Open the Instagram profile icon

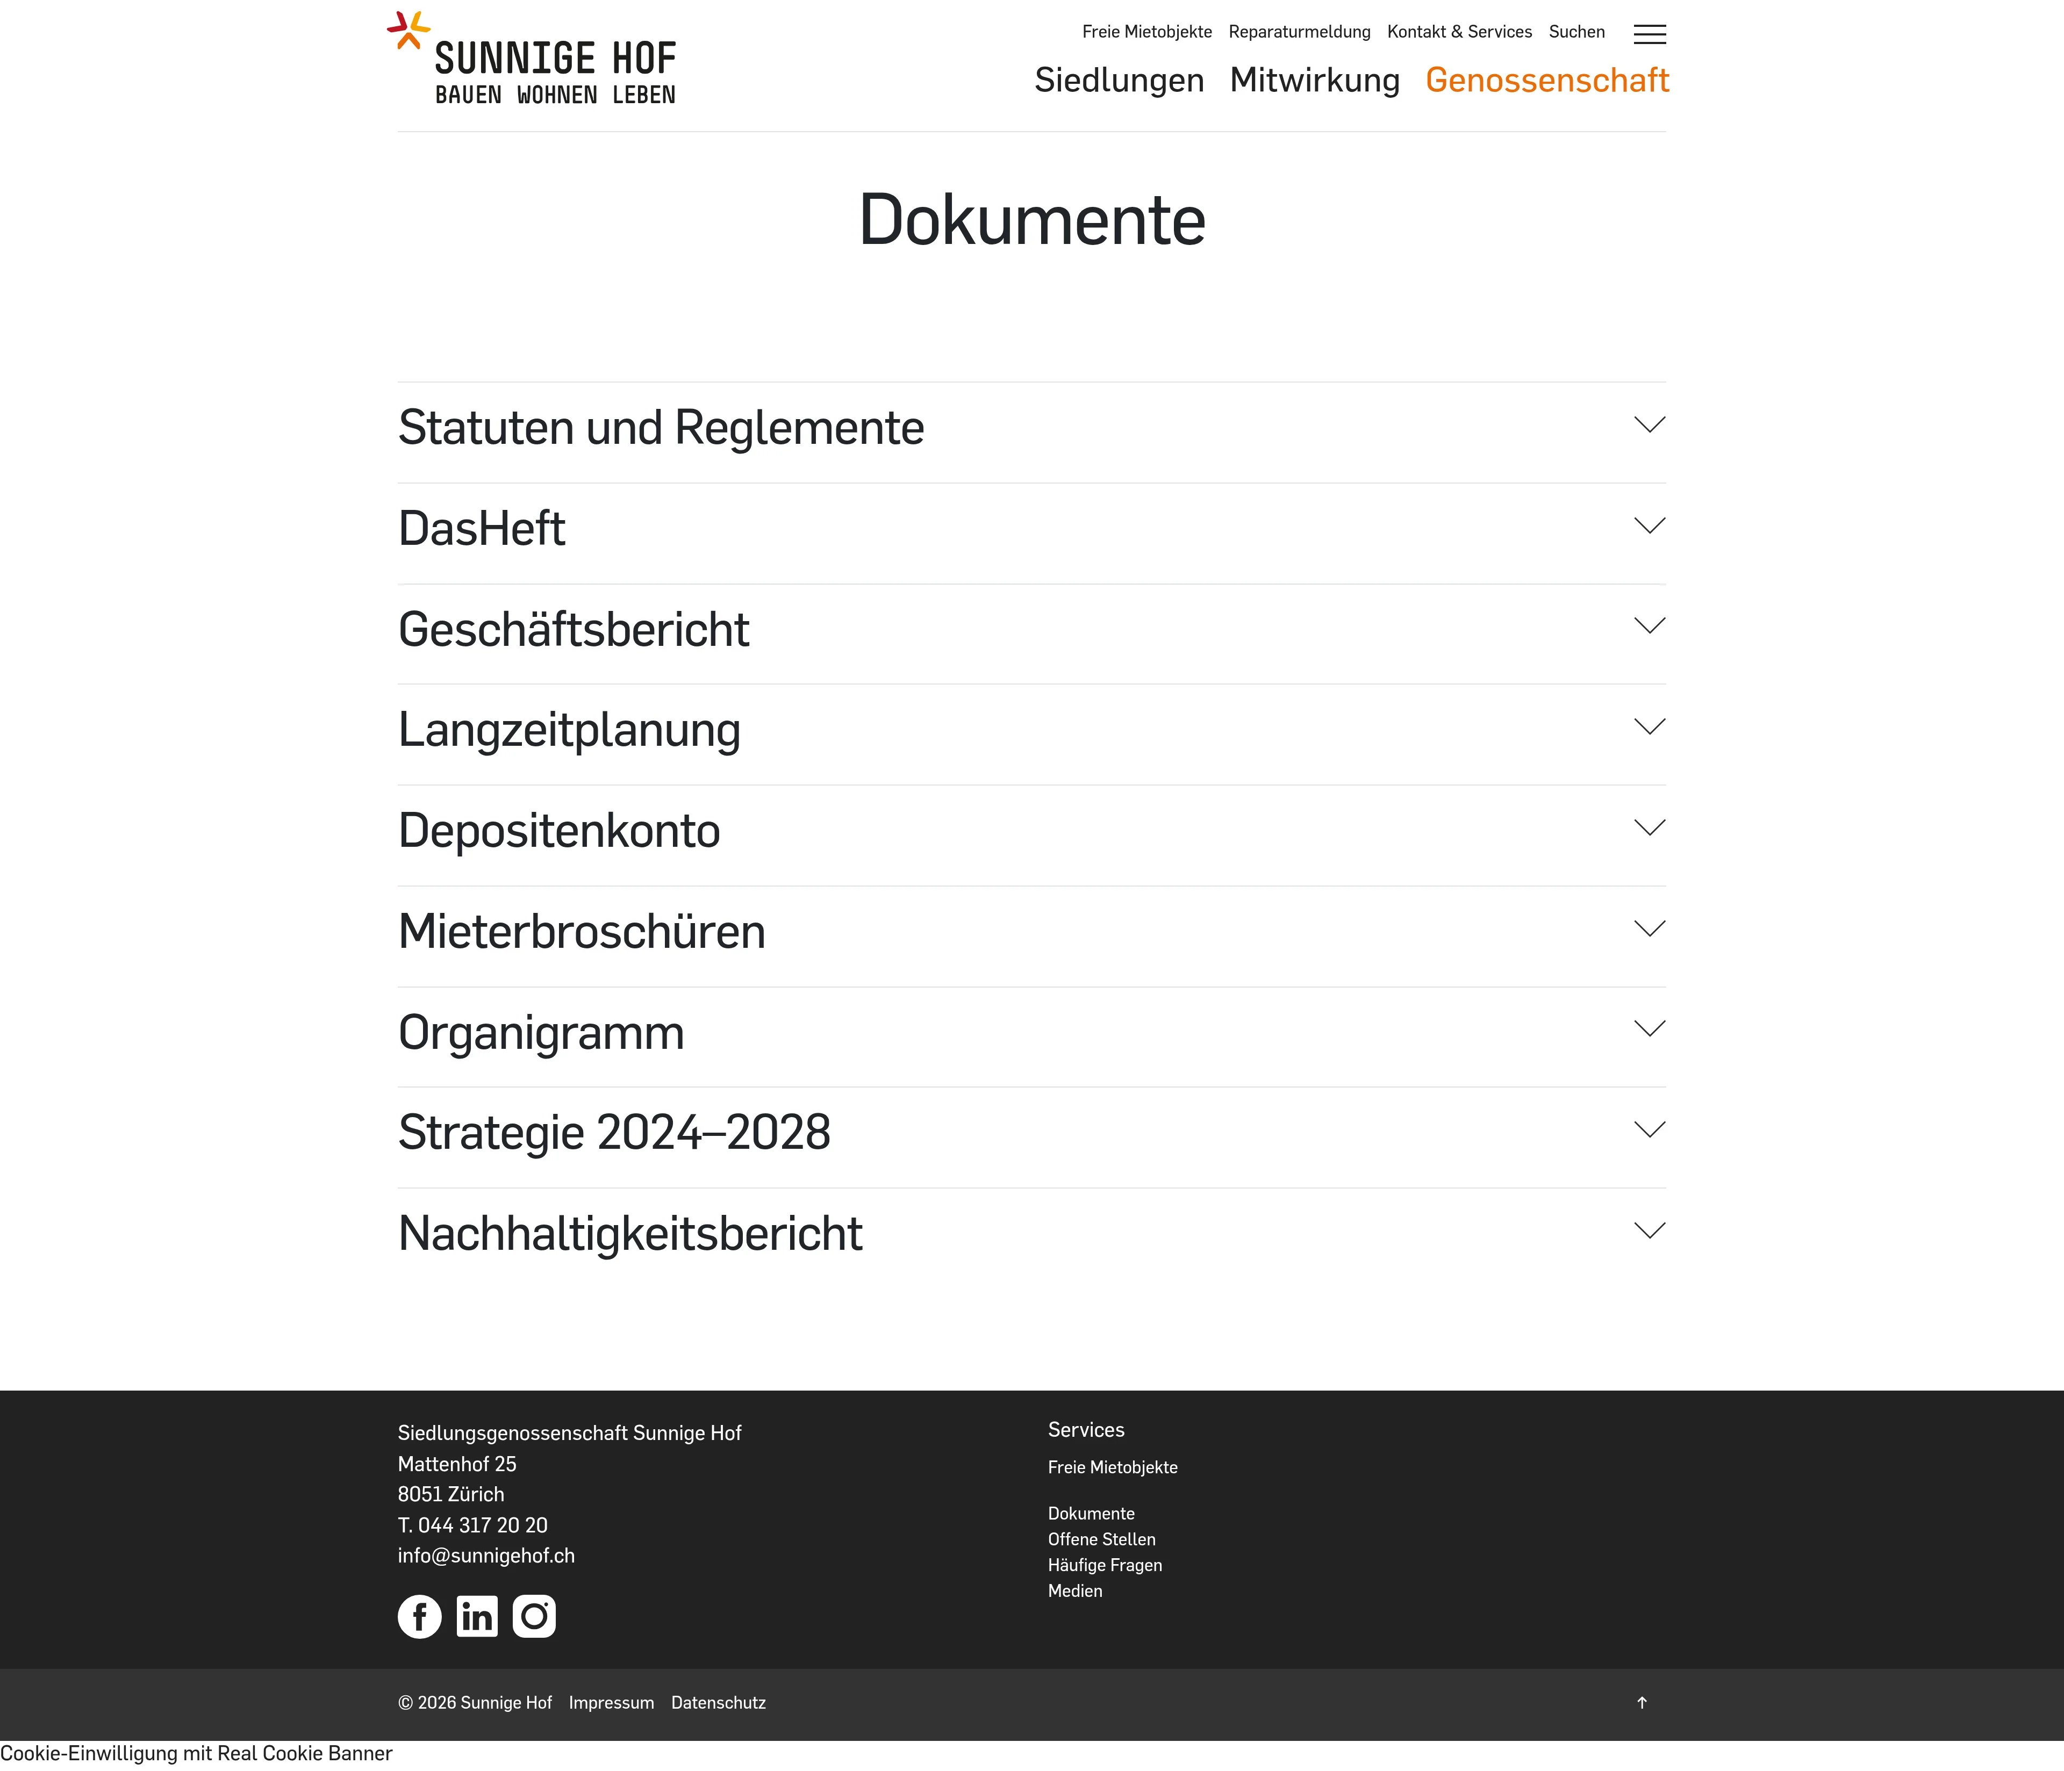point(534,1616)
